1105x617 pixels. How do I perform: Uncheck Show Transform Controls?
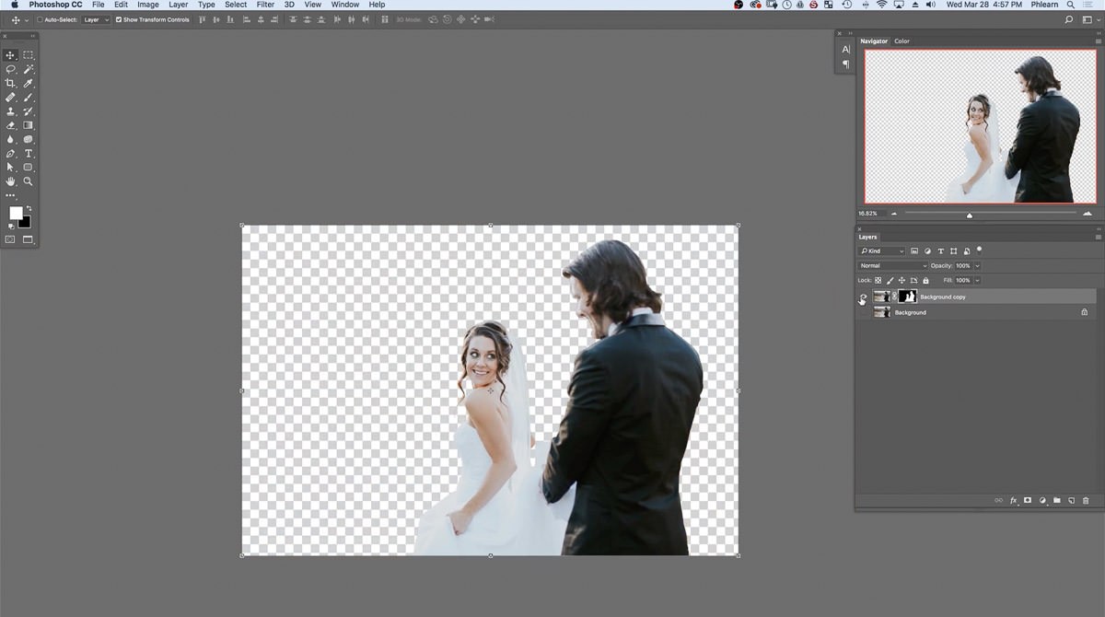click(119, 19)
